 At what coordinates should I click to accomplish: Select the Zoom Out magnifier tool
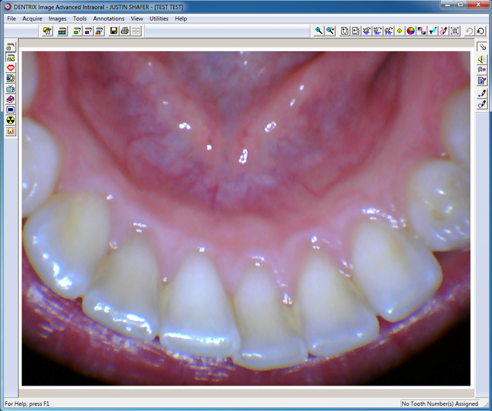pyautogui.click(x=330, y=31)
